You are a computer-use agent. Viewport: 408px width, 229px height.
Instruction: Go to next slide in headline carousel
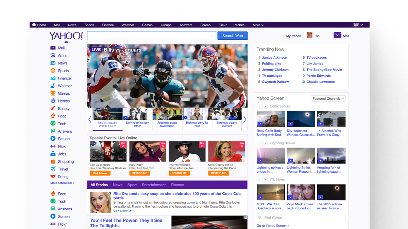coord(244,119)
